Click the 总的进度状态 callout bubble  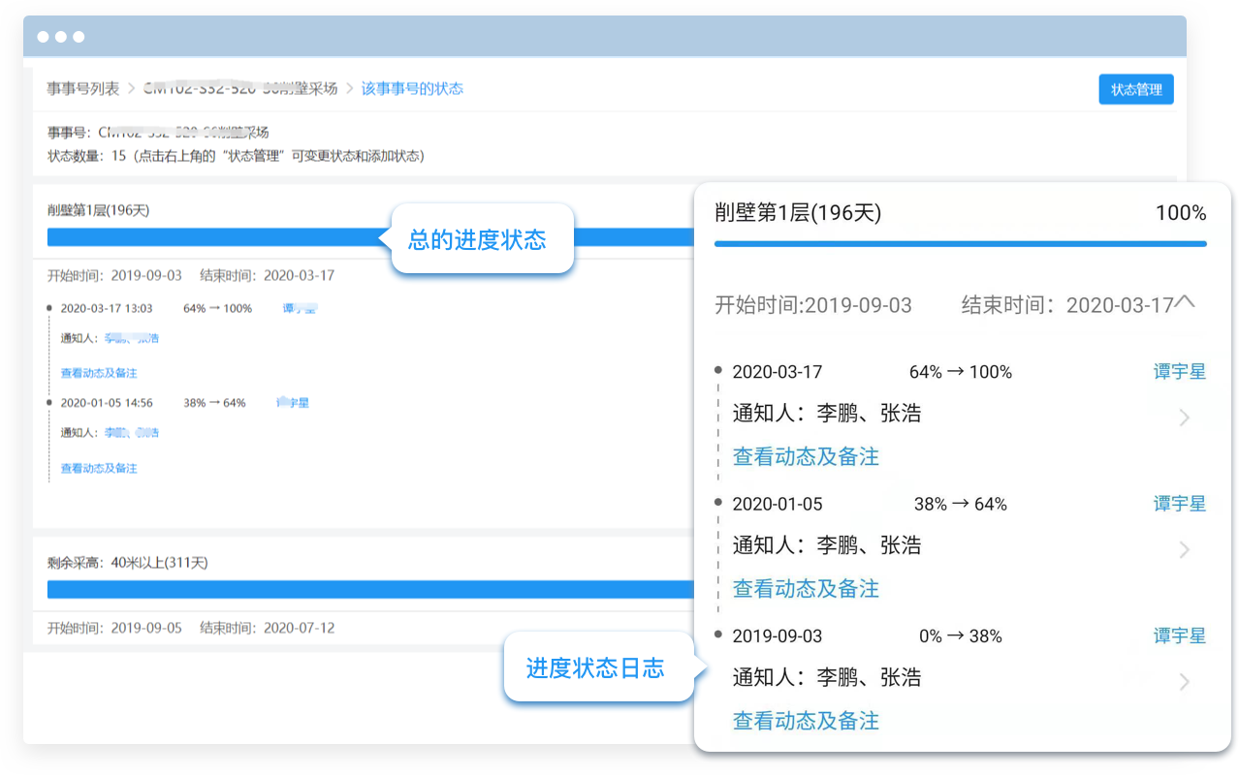[x=477, y=240]
